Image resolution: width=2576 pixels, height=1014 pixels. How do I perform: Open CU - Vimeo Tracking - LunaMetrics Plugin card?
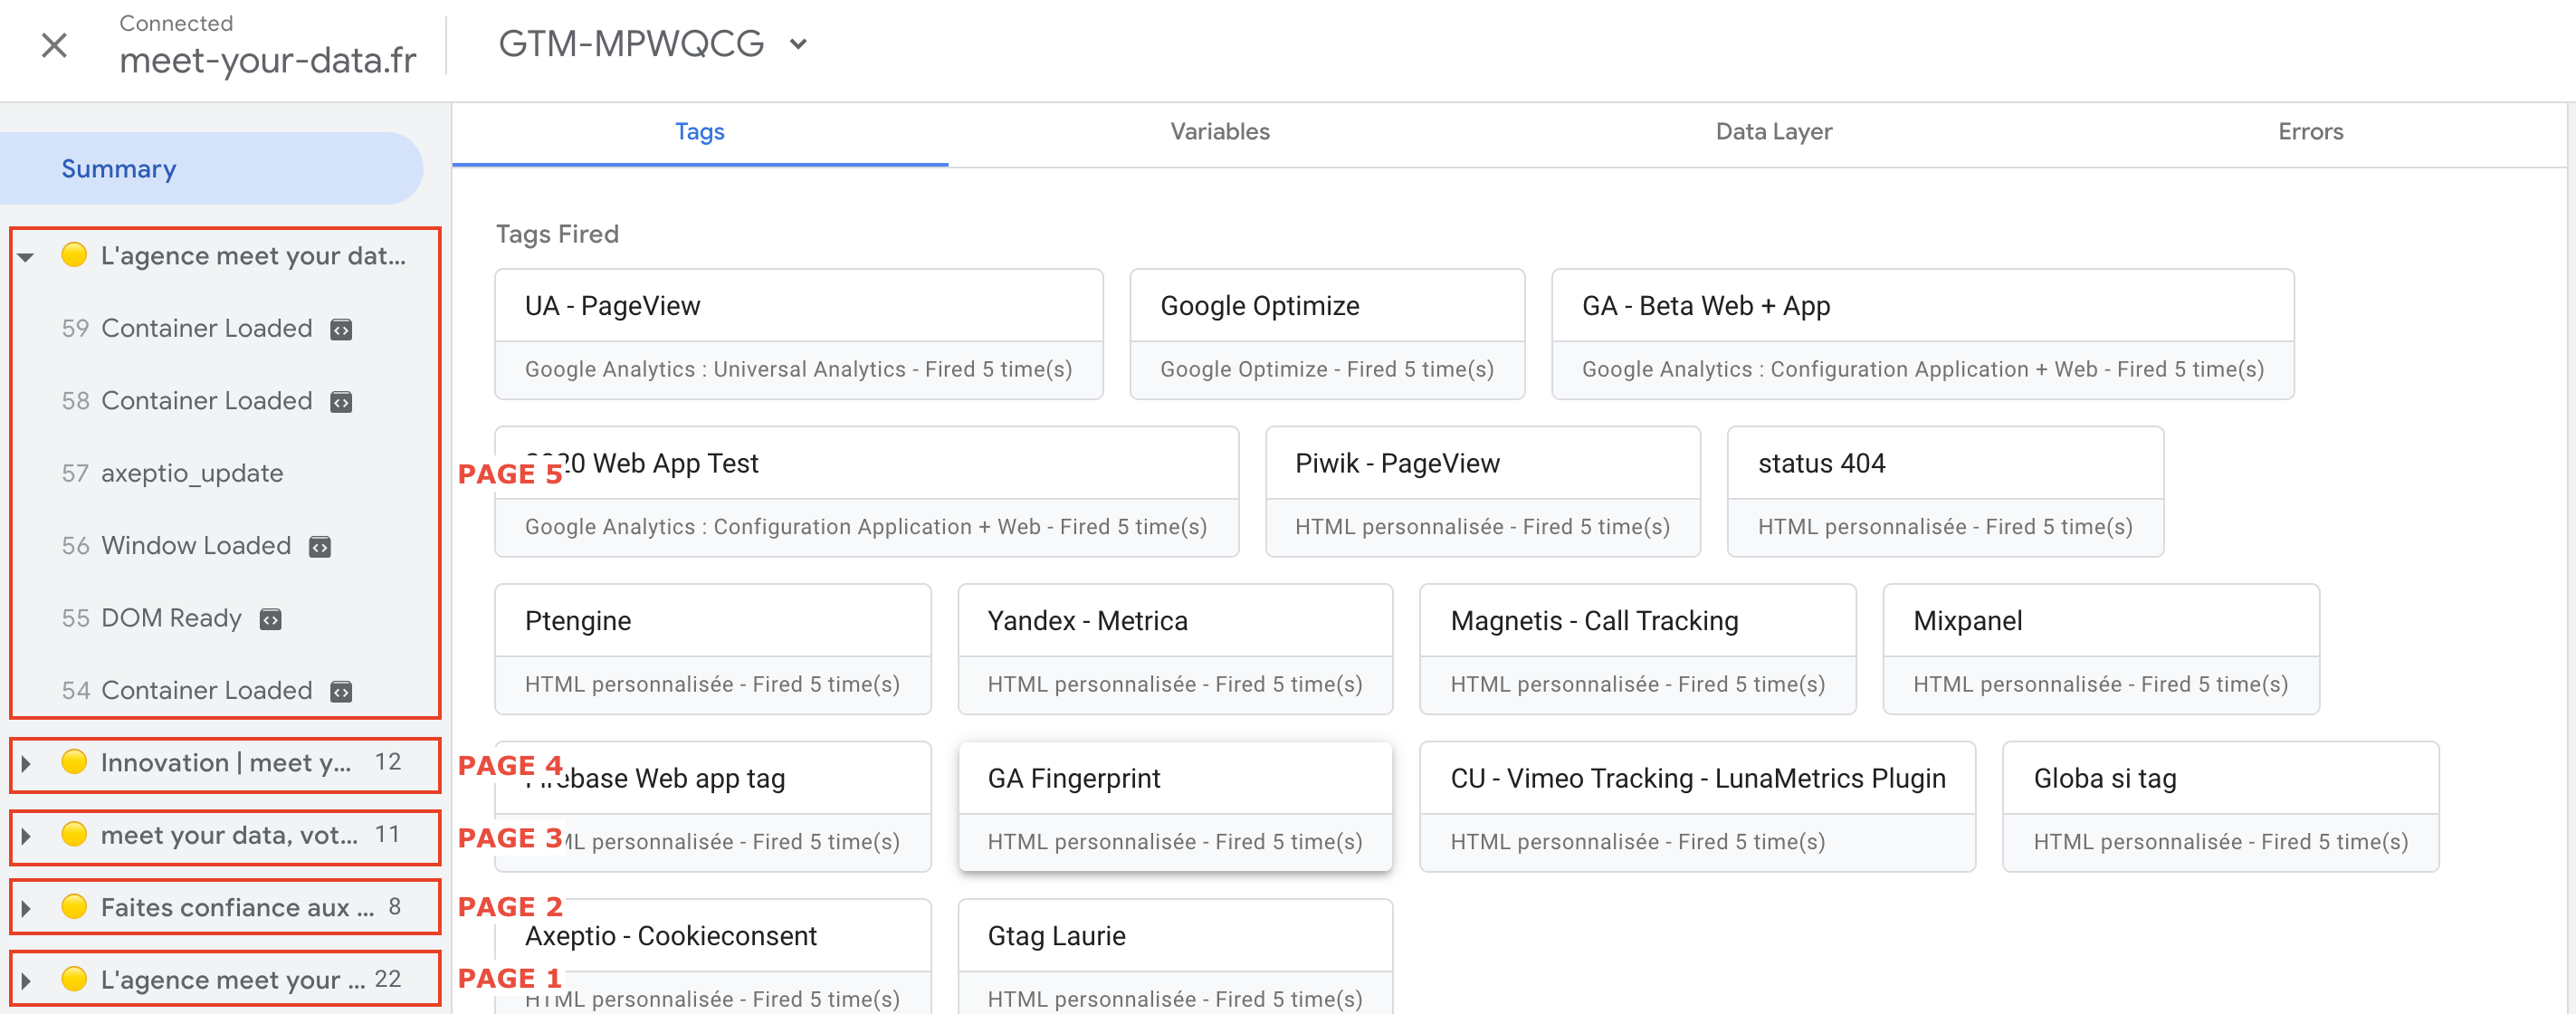[1697, 807]
